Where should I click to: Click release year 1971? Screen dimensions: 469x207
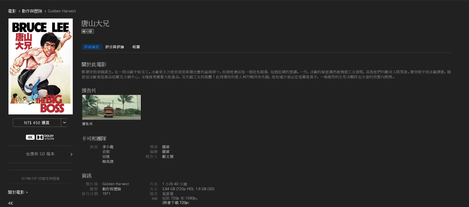coord(106,194)
